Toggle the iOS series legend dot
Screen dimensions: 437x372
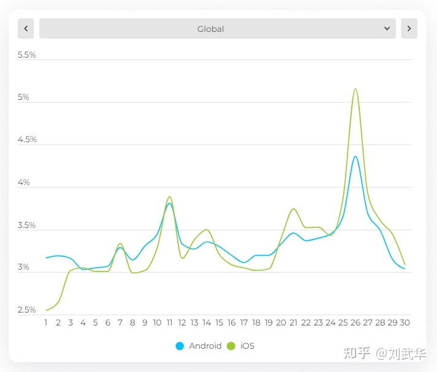pyautogui.click(x=231, y=346)
